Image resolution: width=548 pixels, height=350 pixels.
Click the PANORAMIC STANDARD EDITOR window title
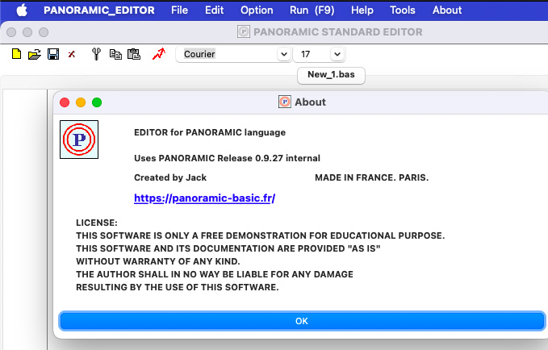[338, 31]
